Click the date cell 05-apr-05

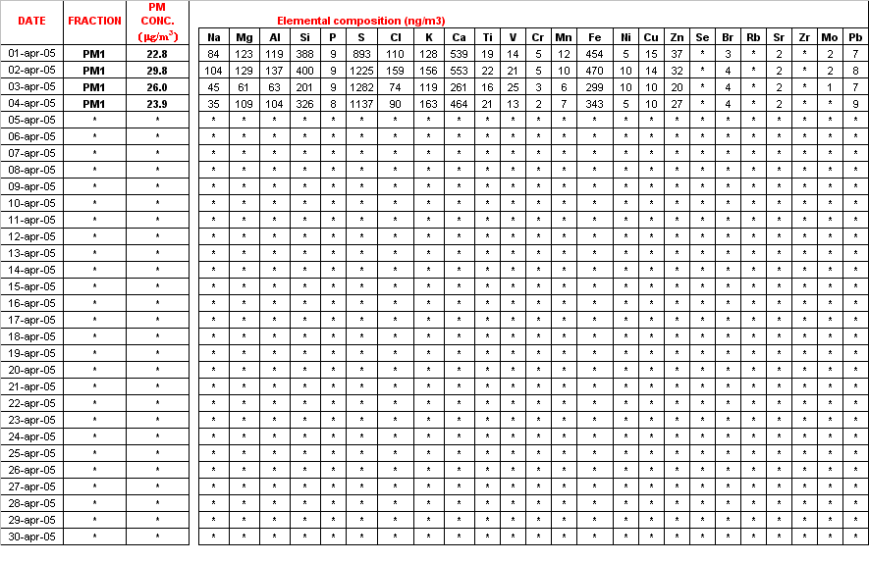pos(31,120)
